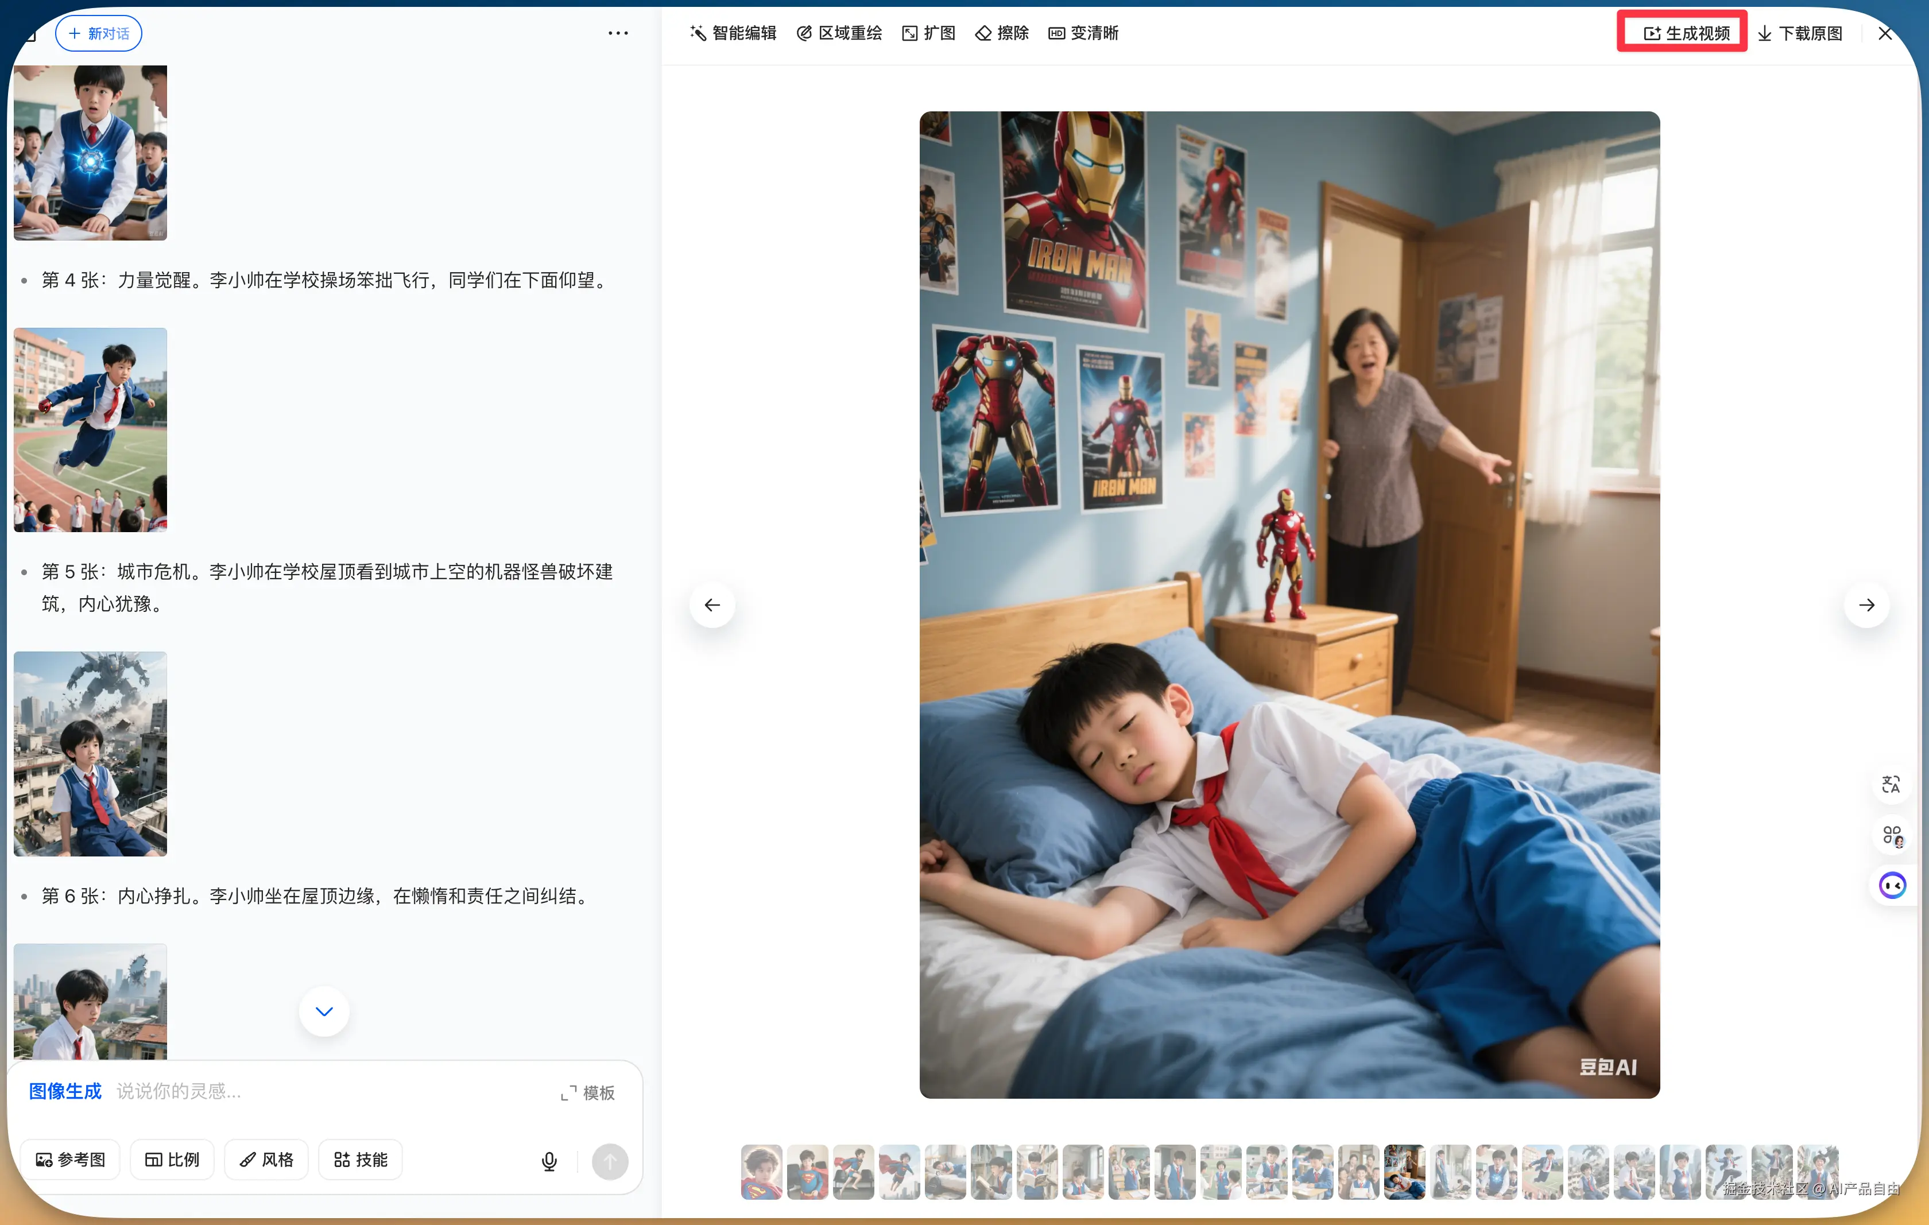Open the 智能编辑 smart edit tool

[733, 33]
